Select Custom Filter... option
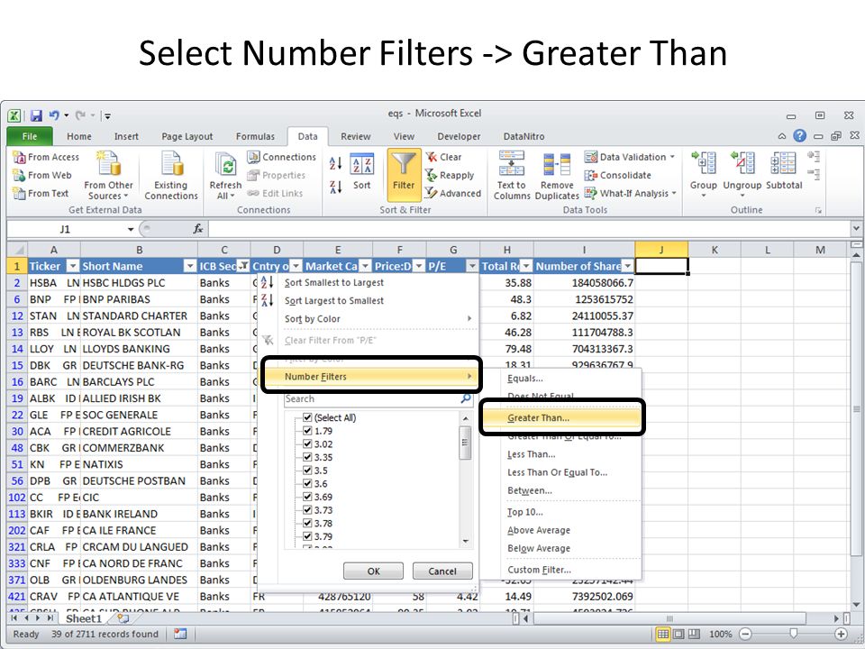This screenshot has width=865, height=649. [x=539, y=570]
